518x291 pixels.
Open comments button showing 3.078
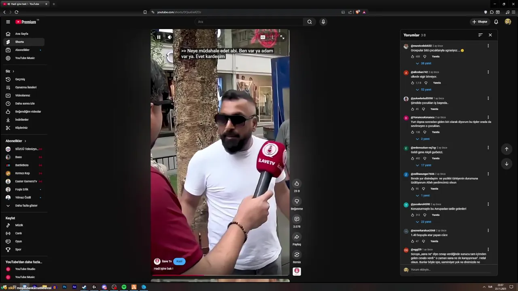297,219
